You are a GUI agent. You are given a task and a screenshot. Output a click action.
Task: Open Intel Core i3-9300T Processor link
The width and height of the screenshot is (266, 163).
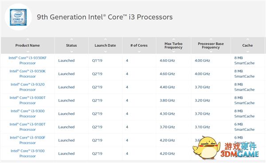coord(27,100)
